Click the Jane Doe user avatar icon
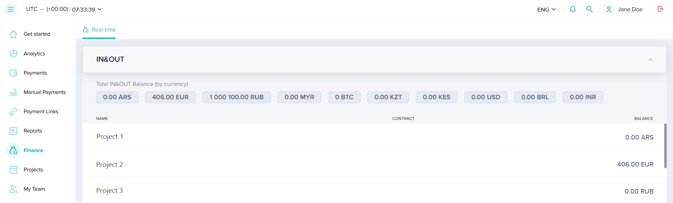 [x=609, y=9]
